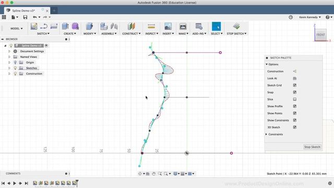This screenshot has width=334, height=188.
Task: Toggle the 3D Sketch checkbox
Action: coord(295,127)
